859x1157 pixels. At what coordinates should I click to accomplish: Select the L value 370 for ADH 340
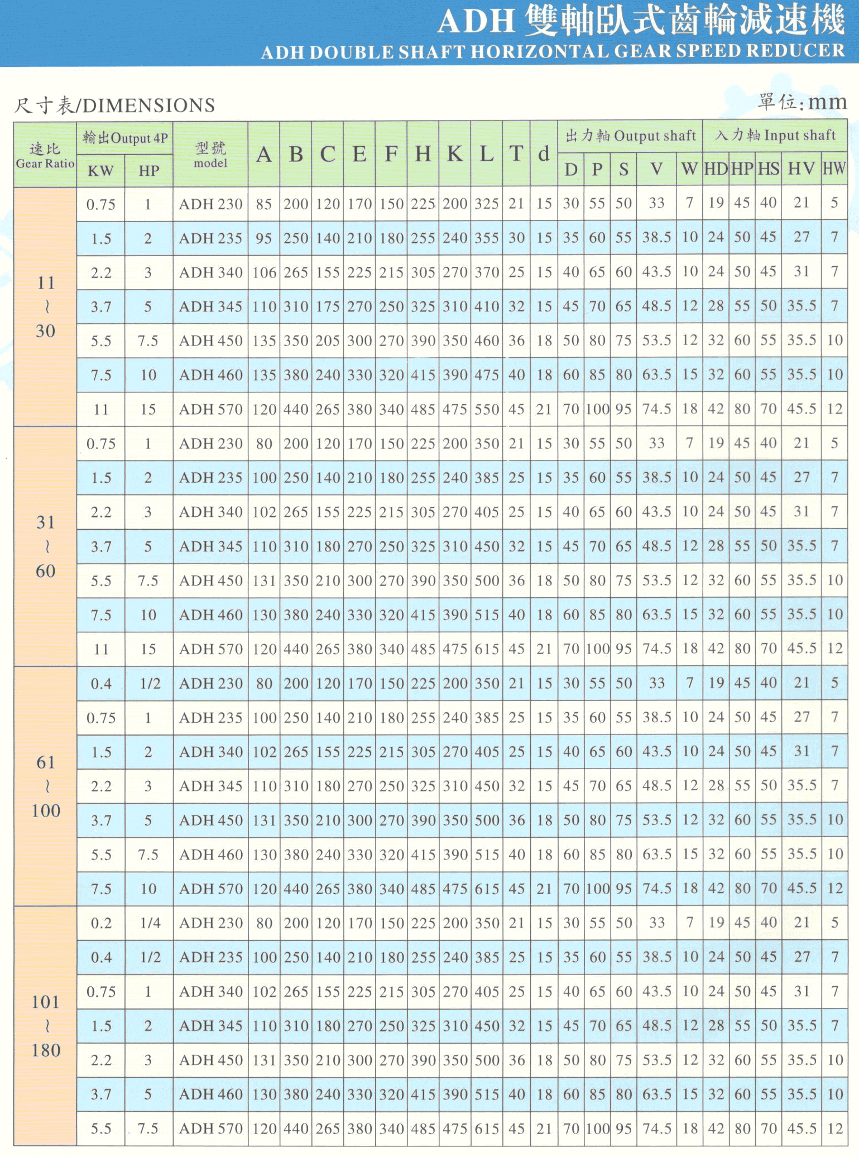coord(487,272)
